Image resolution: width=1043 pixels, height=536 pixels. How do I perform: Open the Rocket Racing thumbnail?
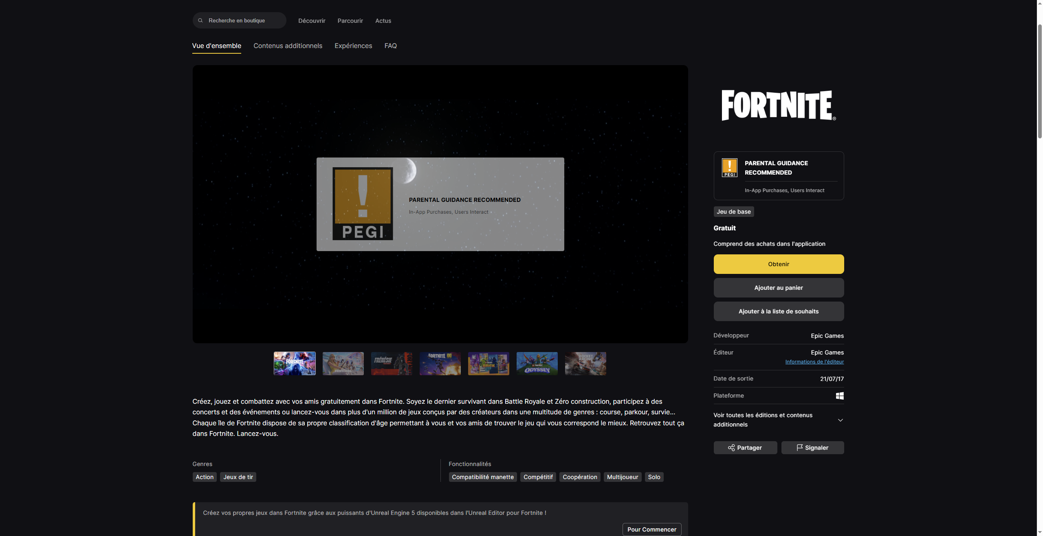click(x=585, y=363)
